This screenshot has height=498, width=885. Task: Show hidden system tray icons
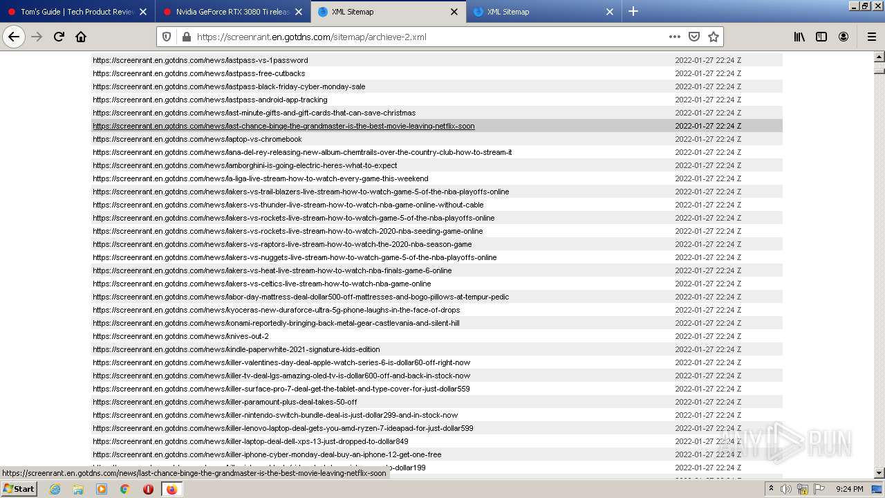771,489
